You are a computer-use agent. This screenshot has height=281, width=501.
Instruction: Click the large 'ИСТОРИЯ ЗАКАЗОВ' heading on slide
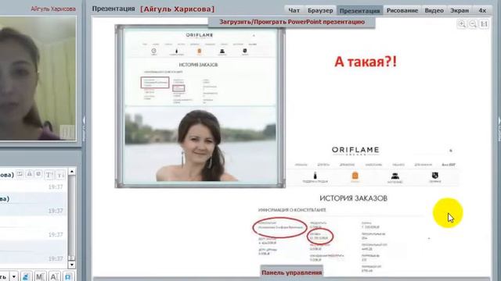(353, 198)
